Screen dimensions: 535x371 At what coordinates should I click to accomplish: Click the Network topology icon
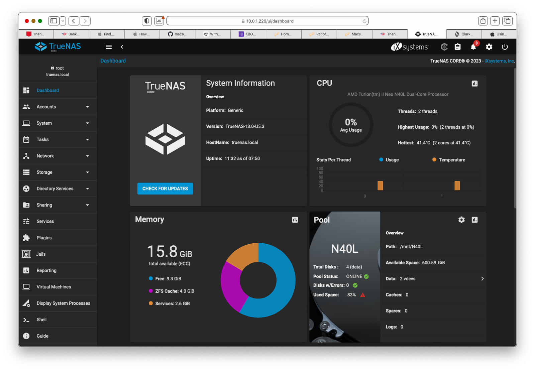pos(26,156)
